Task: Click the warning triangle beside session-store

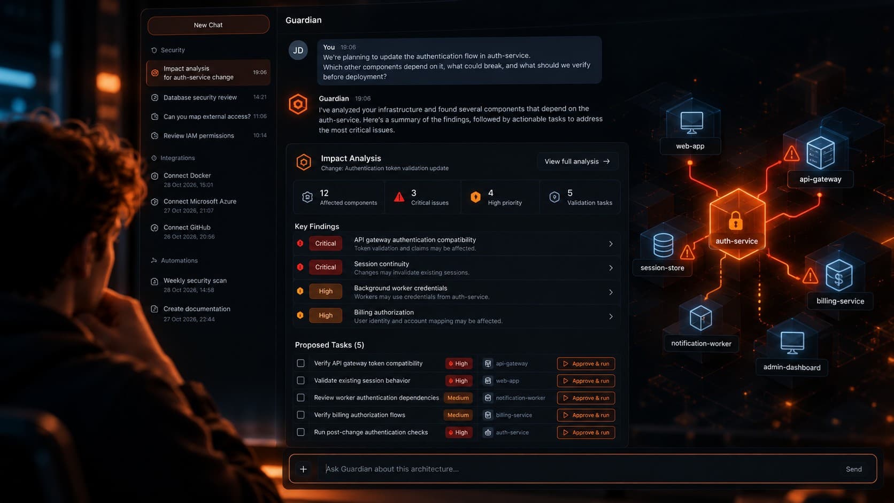Action: (x=687, y=251)
